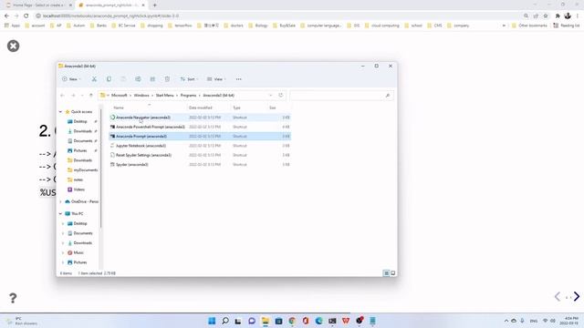584x328 pixels.
Task: Click the browser address bar URL
Action: pyautogui.click(x=111, y=16)
